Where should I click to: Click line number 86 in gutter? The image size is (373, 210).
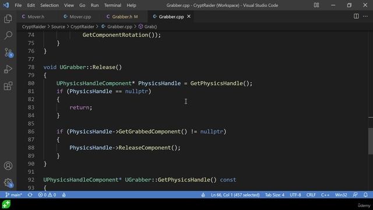(x=31, y=131)
